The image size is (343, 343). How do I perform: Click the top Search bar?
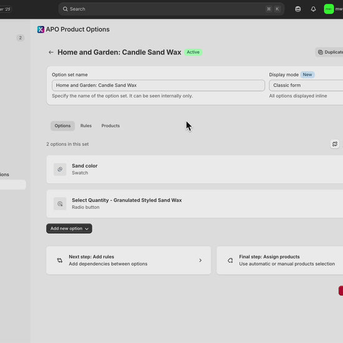tap(171, 9)
